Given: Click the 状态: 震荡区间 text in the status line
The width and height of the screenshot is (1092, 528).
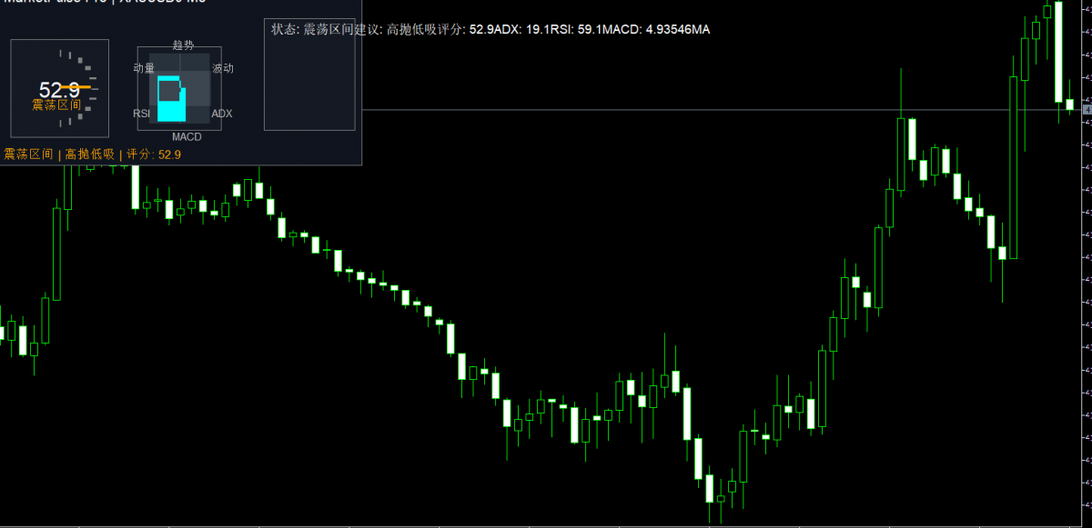Looking at the screenshot, I should [310, 30].
